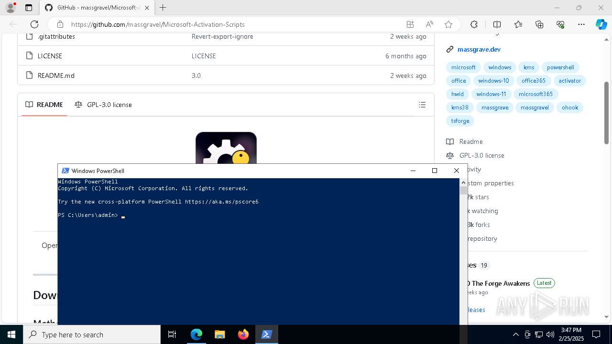Viewport: 612px width, 344px height.
Task: View site information lock icon
Action: pos(60,24)
